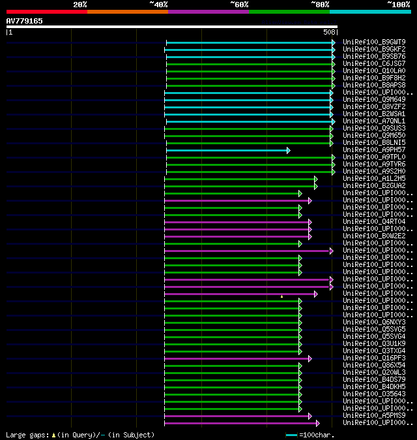
Task: Click the purple alignment bar for Q16PF3
Action: [x=237, y=358]
